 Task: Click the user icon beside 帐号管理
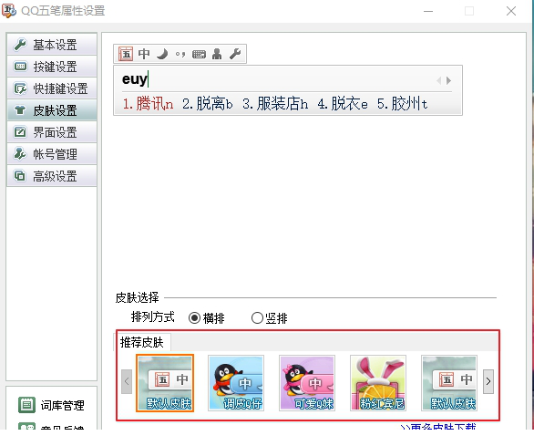tap(20, 154)
